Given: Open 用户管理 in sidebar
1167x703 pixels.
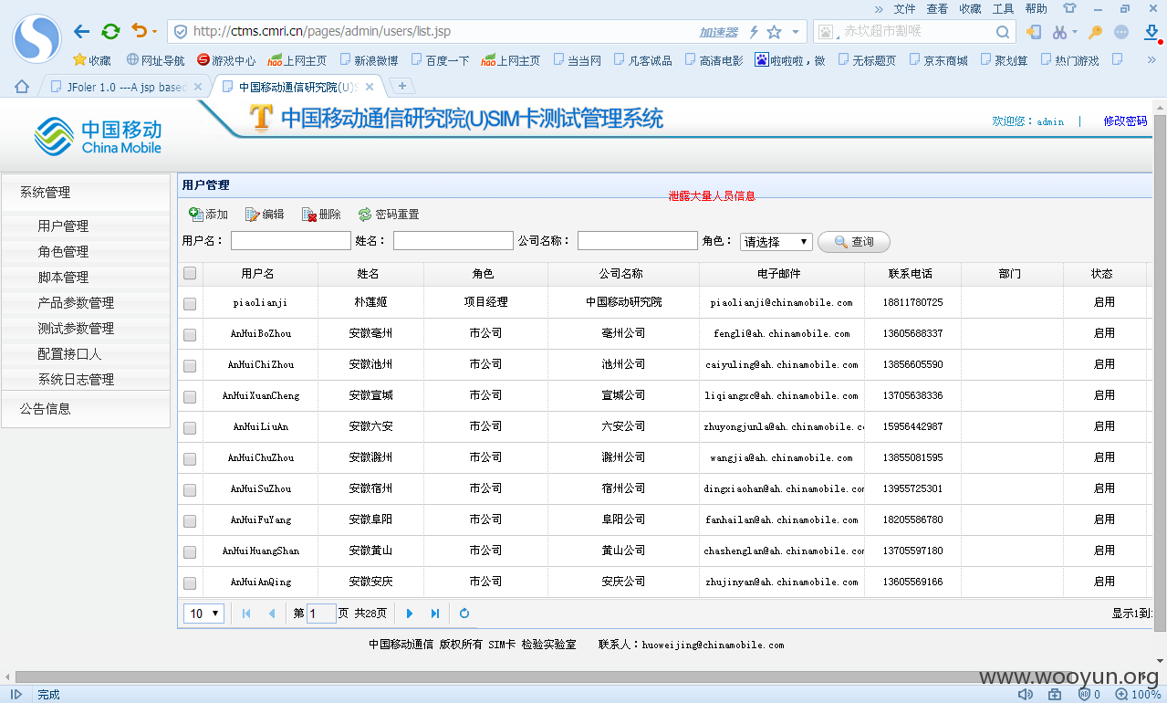Looking at the screenshot, I should (x=63, y=226).
